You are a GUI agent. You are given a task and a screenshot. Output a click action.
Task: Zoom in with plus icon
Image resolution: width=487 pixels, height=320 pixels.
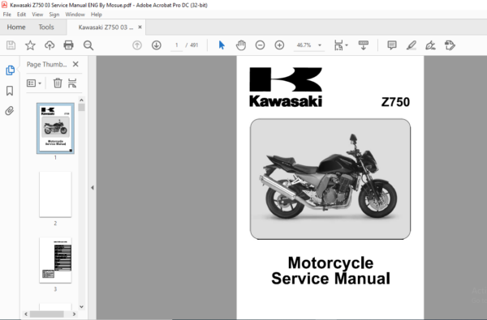point(279,45)
